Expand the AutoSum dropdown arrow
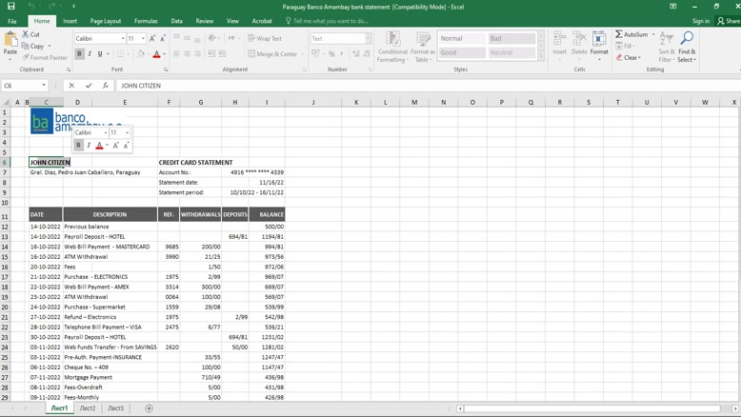Screen dimensions: 741x417 coord(653,34)
